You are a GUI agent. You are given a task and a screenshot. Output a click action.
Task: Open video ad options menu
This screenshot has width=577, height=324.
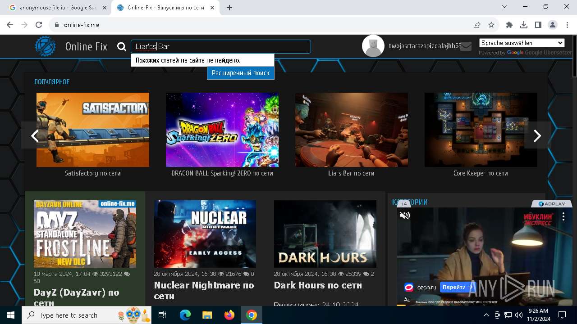[x=563, y=217]
